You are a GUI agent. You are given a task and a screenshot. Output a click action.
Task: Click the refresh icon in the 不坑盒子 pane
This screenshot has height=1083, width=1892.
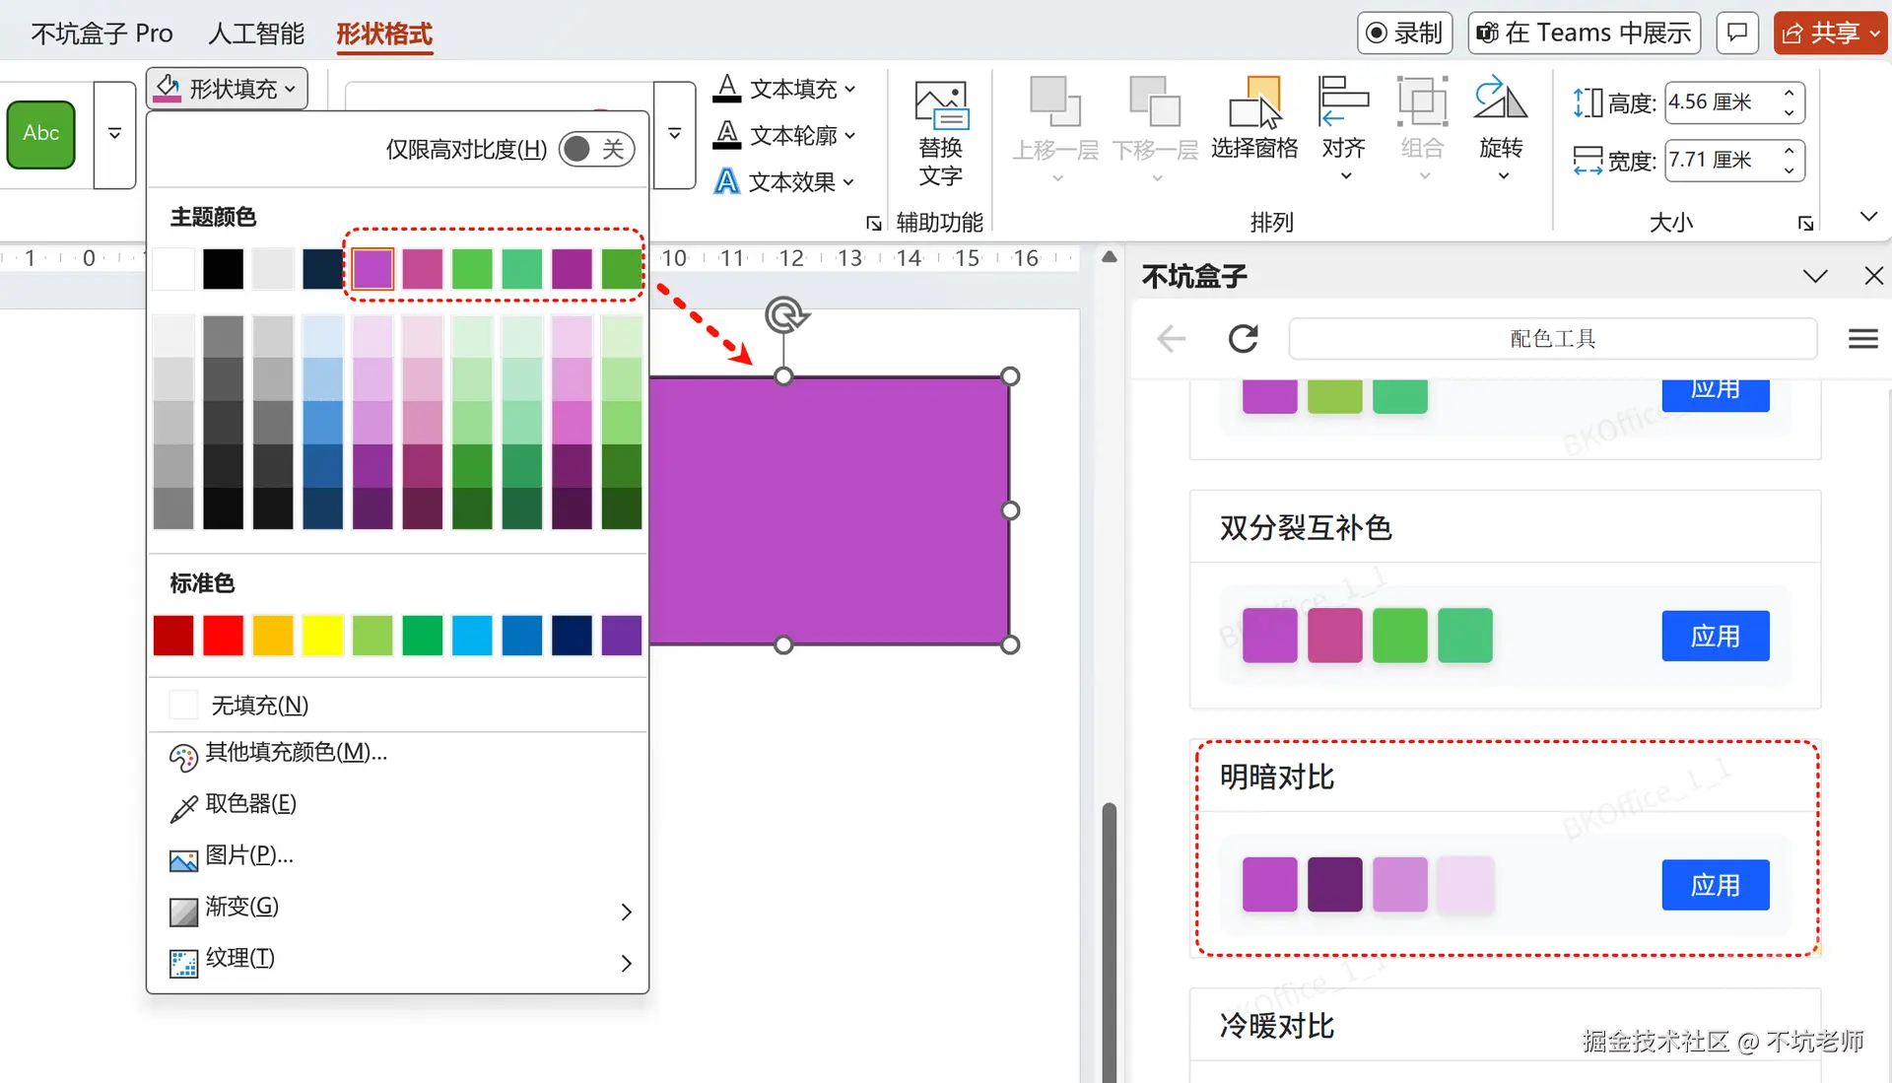(x=1244, y=339)
